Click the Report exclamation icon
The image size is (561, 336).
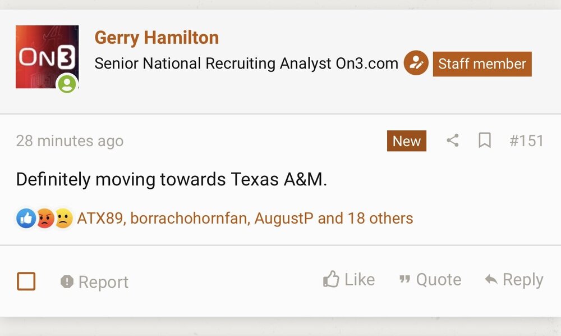(67, 281)
